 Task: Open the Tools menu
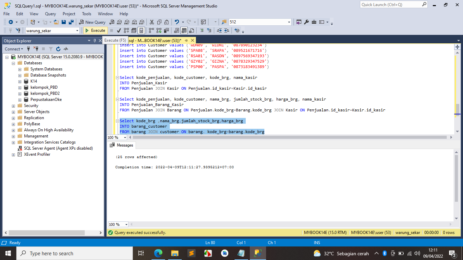pos(86,14)
